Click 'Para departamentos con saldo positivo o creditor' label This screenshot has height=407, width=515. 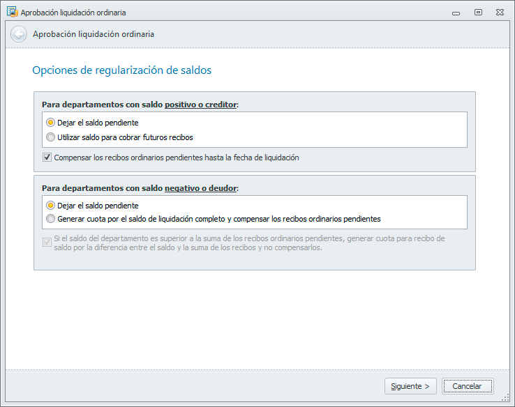[140, 105]
